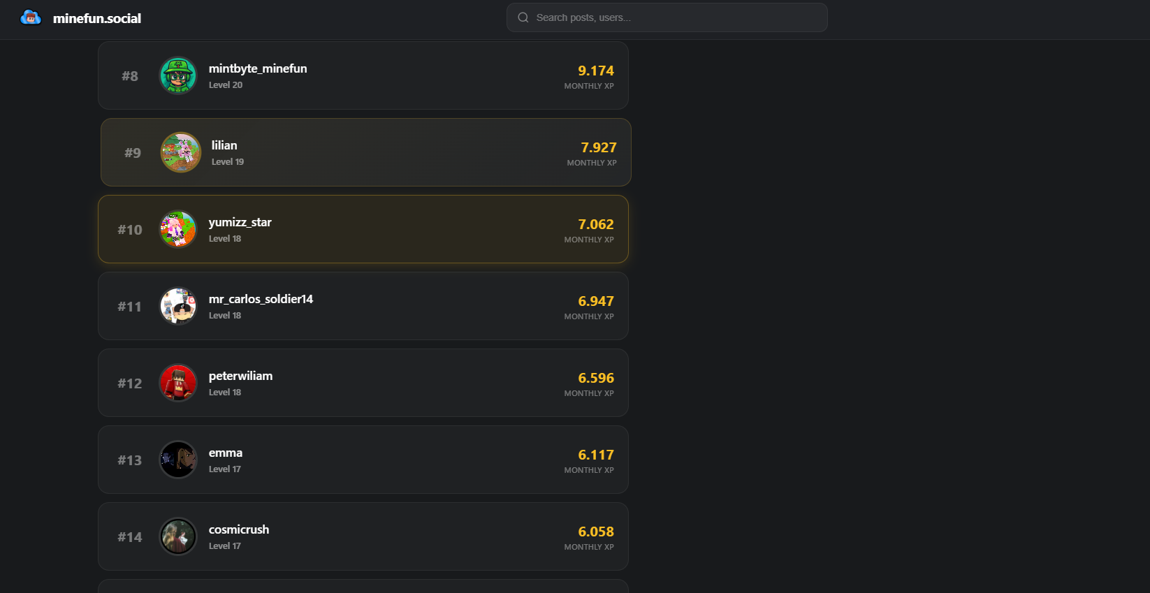Open peterwiliam's red avatar

pos(178,383)
